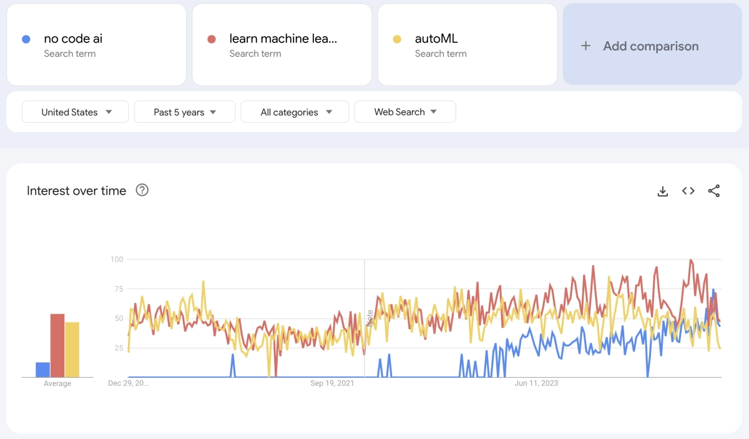Share the Interest over time chart

(x=713, y=191)
